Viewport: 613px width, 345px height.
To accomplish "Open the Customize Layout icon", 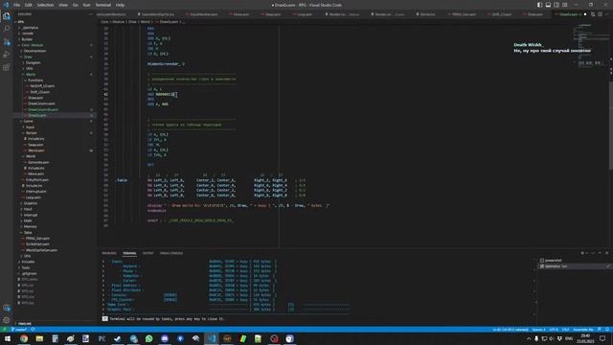I will click(x=565, y=5).
